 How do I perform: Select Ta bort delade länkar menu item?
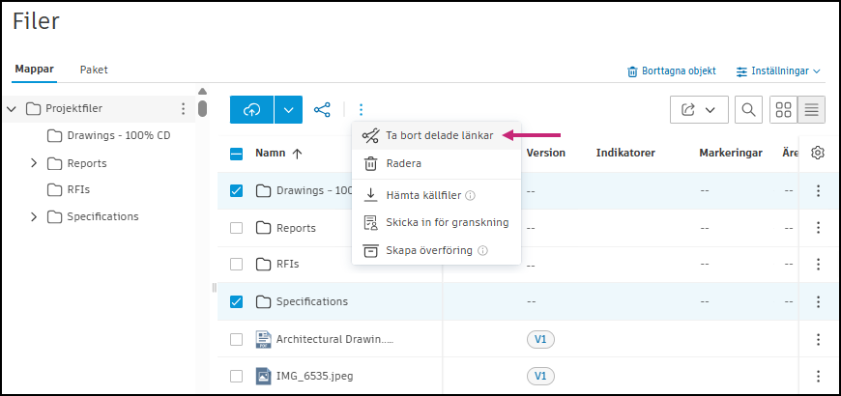(x=436, y=135)
